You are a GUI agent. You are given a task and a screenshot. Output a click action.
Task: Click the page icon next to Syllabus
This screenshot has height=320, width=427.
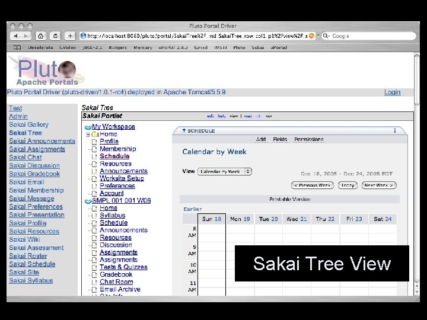point(94,216)
